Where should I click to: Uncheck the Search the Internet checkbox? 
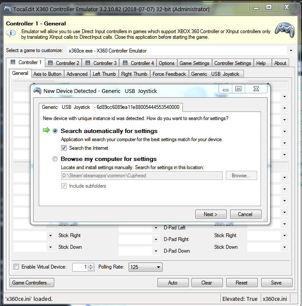pos(64,148)
